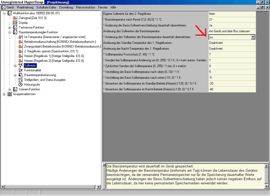Click the Heizungsuhr clock icon

(21, 85)
